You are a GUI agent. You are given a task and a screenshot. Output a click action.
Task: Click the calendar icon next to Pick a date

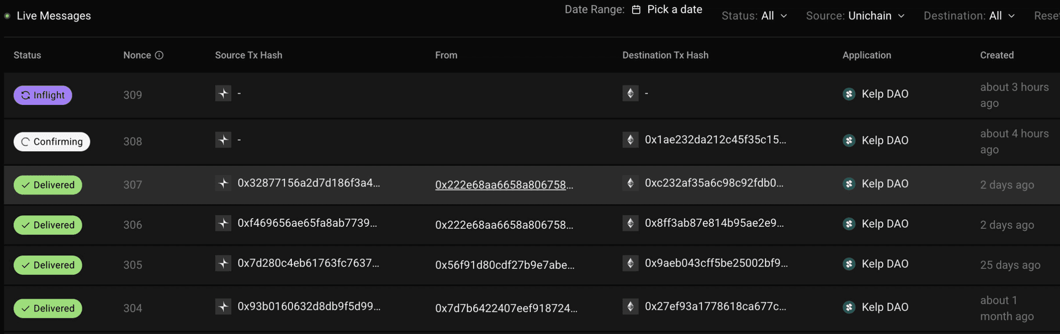(x=637, y=9)
